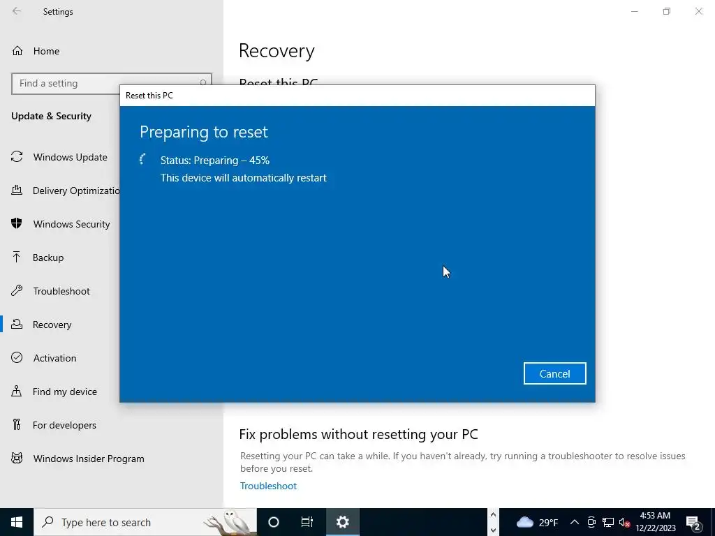Open the weather widget showing 29°F
The height and width of the screenshot is (536, 715).
(537, 522)
